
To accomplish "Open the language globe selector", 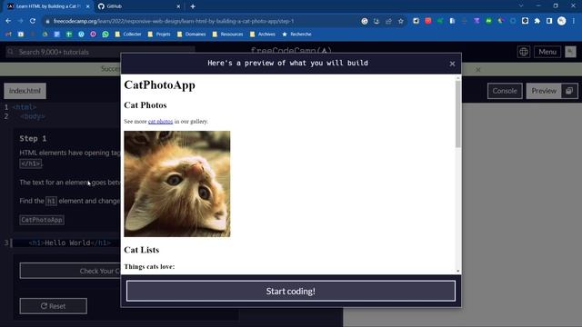I will point(524,52).
